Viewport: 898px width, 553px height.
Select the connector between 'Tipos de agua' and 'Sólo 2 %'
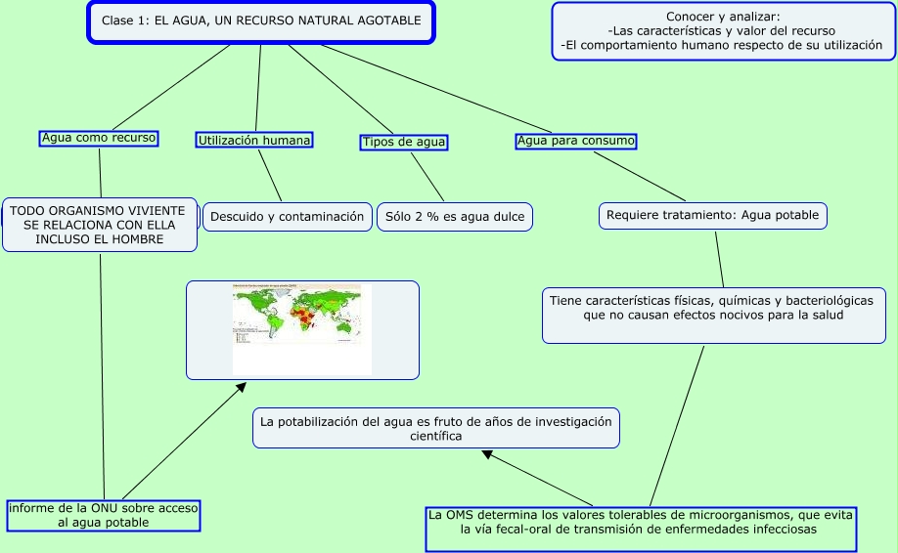427,177
